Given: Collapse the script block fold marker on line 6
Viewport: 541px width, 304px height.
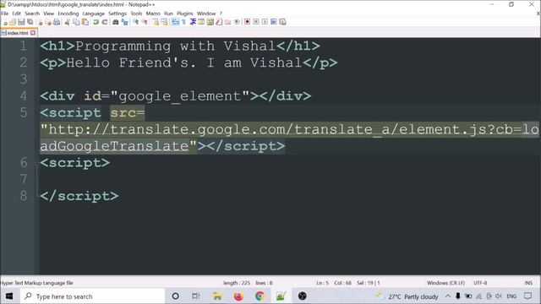Looking at the screenshot, I should (37, 163).
